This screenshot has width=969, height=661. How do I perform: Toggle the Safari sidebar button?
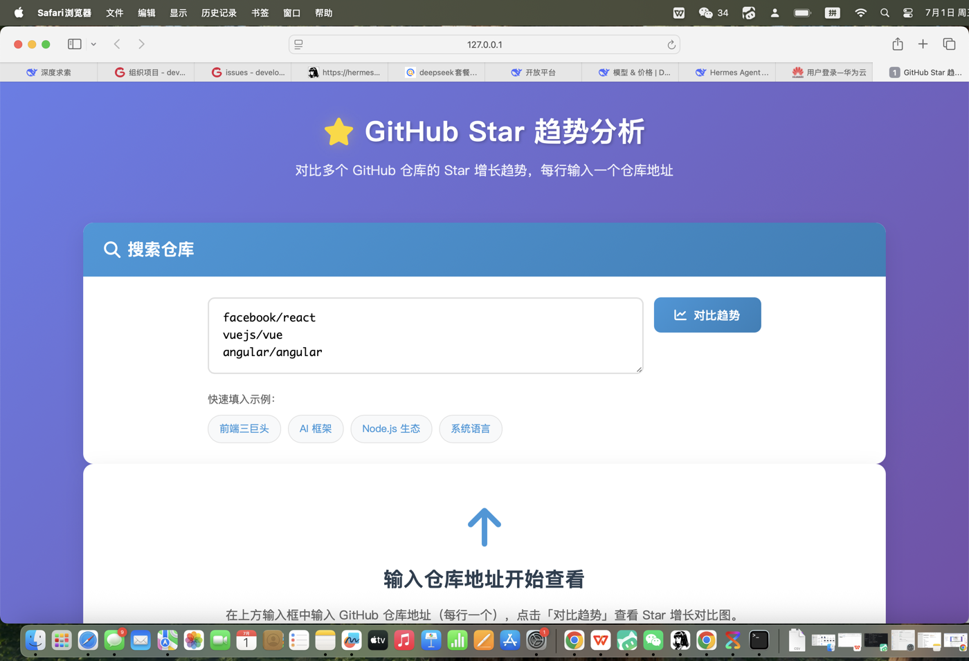click(x=75, y=44)
